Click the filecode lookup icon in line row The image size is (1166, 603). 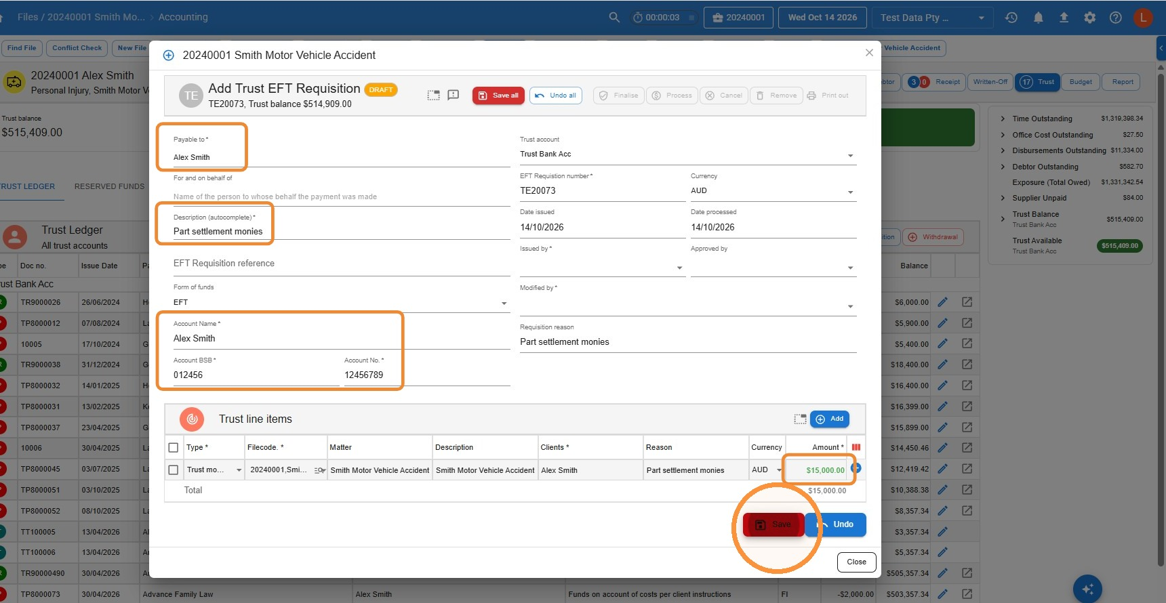[319, 470]
